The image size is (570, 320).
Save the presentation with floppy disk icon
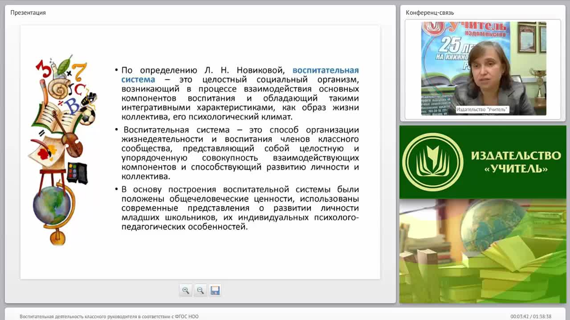215,290
